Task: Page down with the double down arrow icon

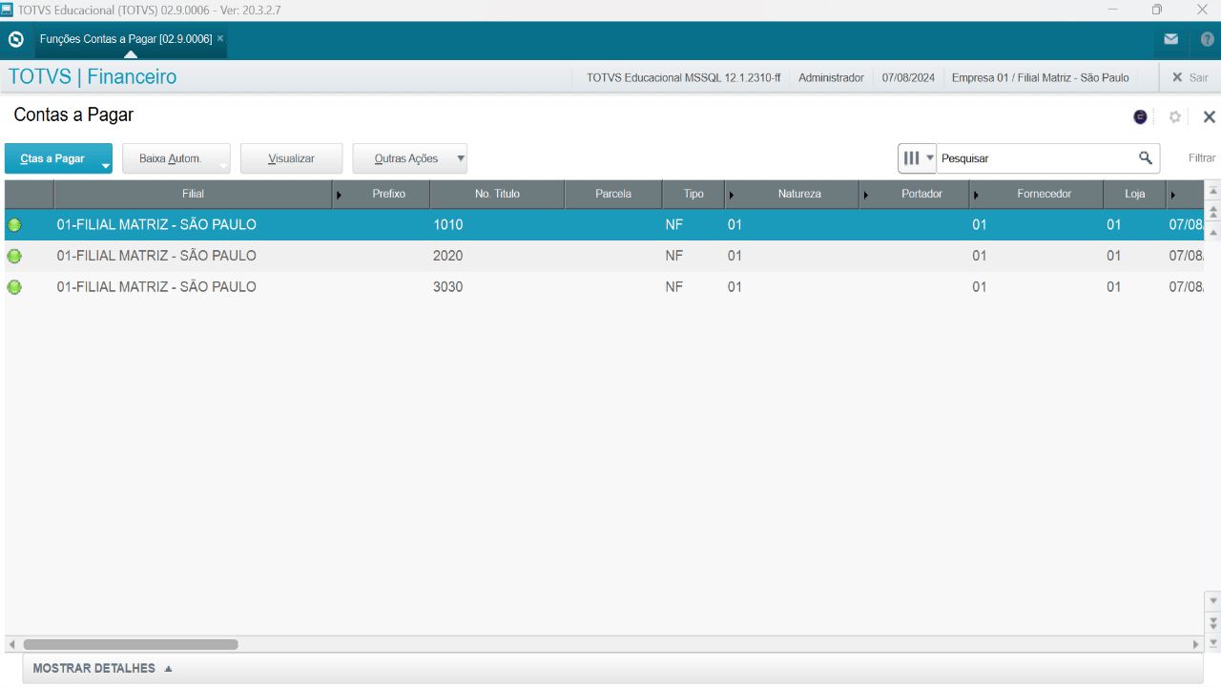Action: pyautogui.click(x=1213, y=622)
